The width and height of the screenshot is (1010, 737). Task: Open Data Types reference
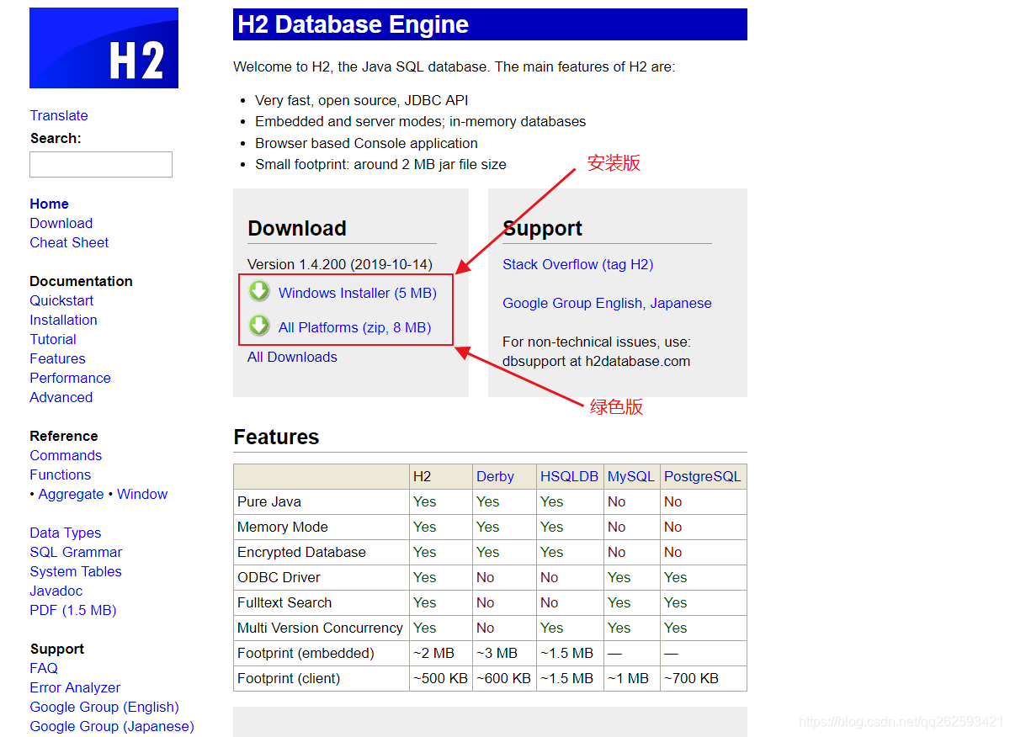pyautogui.click(x=65, y=533)
